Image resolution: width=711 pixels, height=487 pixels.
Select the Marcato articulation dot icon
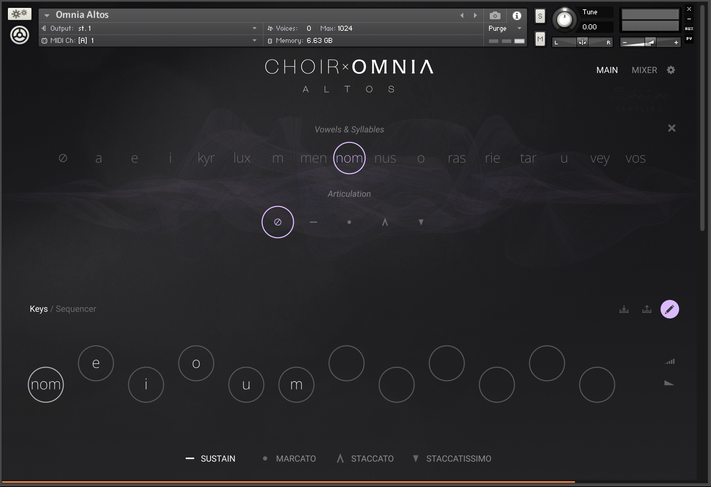[349, 222]
